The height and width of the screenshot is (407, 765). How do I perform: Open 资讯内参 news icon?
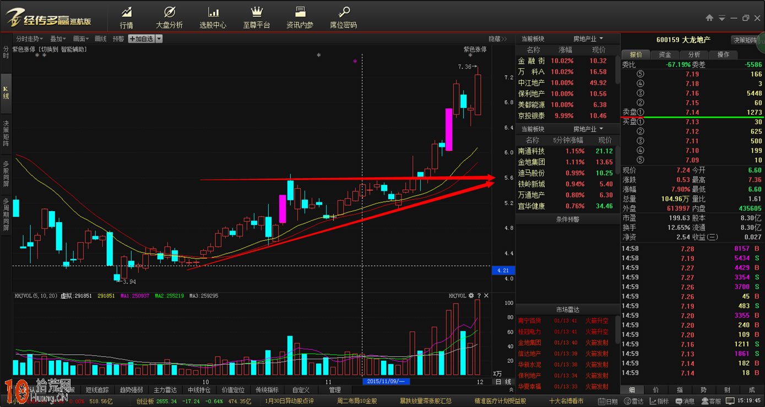pos(300,18)
